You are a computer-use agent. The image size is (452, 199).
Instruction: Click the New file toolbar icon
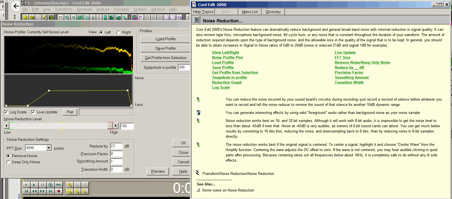(25, 17)
